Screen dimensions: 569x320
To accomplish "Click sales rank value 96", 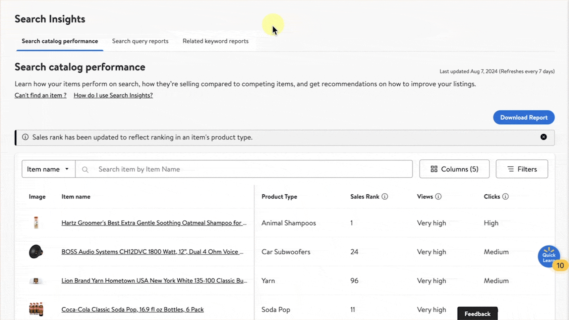I will coord(354,281).
